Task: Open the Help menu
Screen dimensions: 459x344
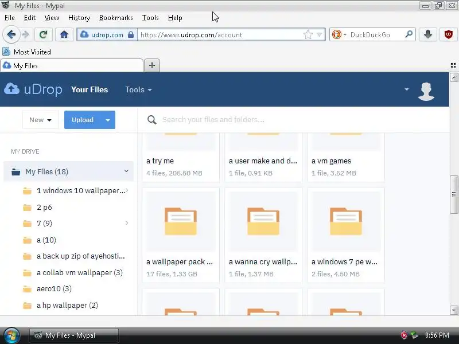Action: (x=175, y=18)
